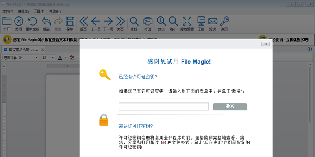The height and width of the screenshot is (157, 315).
Task: Click the 打开 (Open) folder icon
Action: [x=7, y=21]
